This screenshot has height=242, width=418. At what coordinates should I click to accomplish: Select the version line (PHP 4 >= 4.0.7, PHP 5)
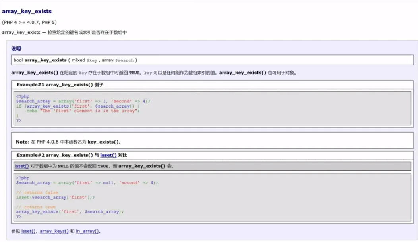(29, 22)
